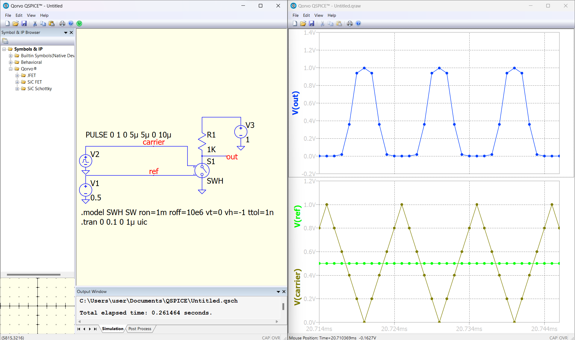Image resolution: width=575 pixels, height=340 pixels.
Task: Open Symbol & IP Browser dropdown arrow
Action: coord(66,33)
